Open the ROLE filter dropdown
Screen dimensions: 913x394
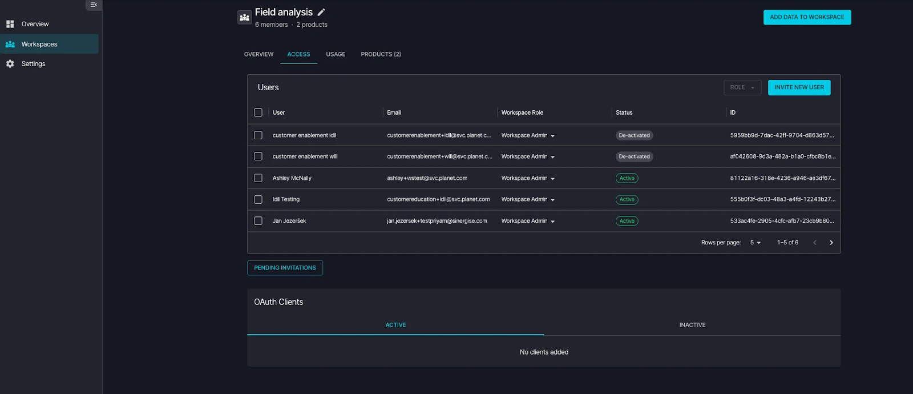point(742,87)
